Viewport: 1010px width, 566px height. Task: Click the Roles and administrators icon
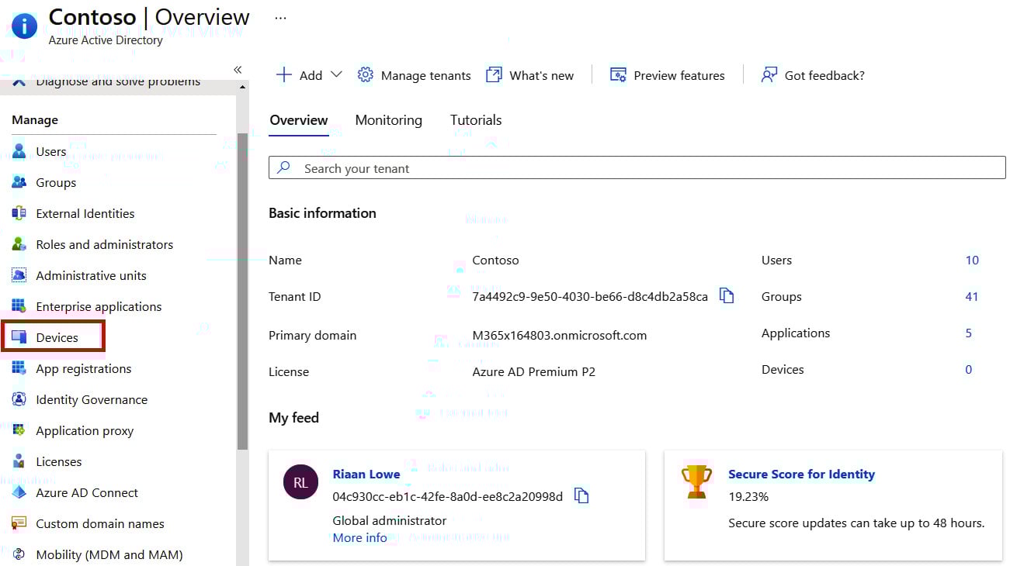pyautogui.click(x=19, y=244)
